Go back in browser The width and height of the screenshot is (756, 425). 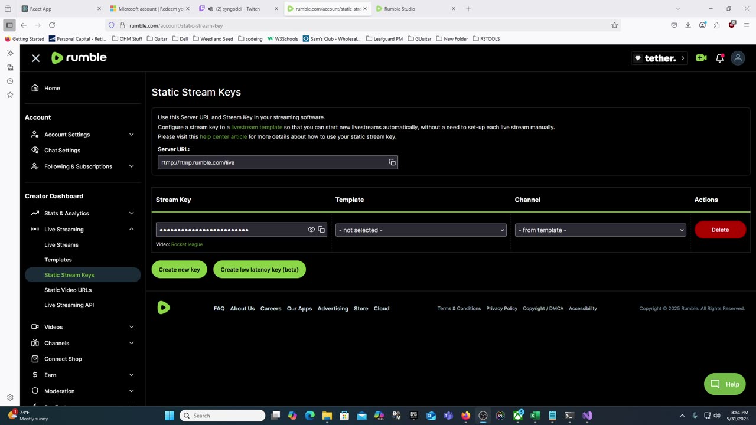point(24,25)
